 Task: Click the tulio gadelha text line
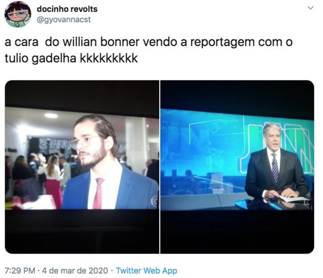pyautogui.click(x=71, y=58)
